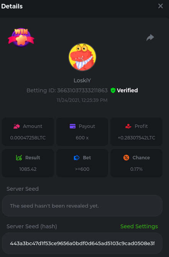Click the Profit amount +0.28307542LTC

click(136, 138)
